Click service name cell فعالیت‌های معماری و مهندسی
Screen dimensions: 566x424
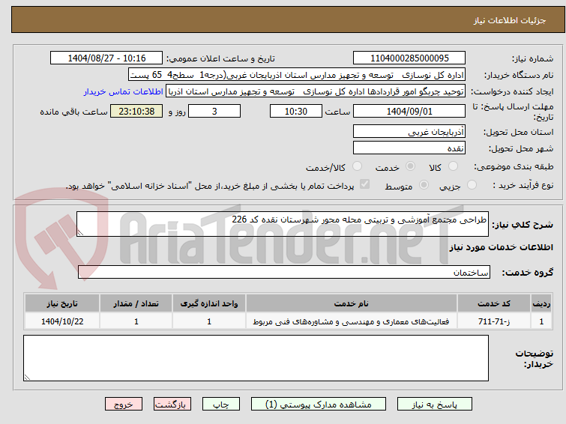pyautogui.click(x=352, y=321)
